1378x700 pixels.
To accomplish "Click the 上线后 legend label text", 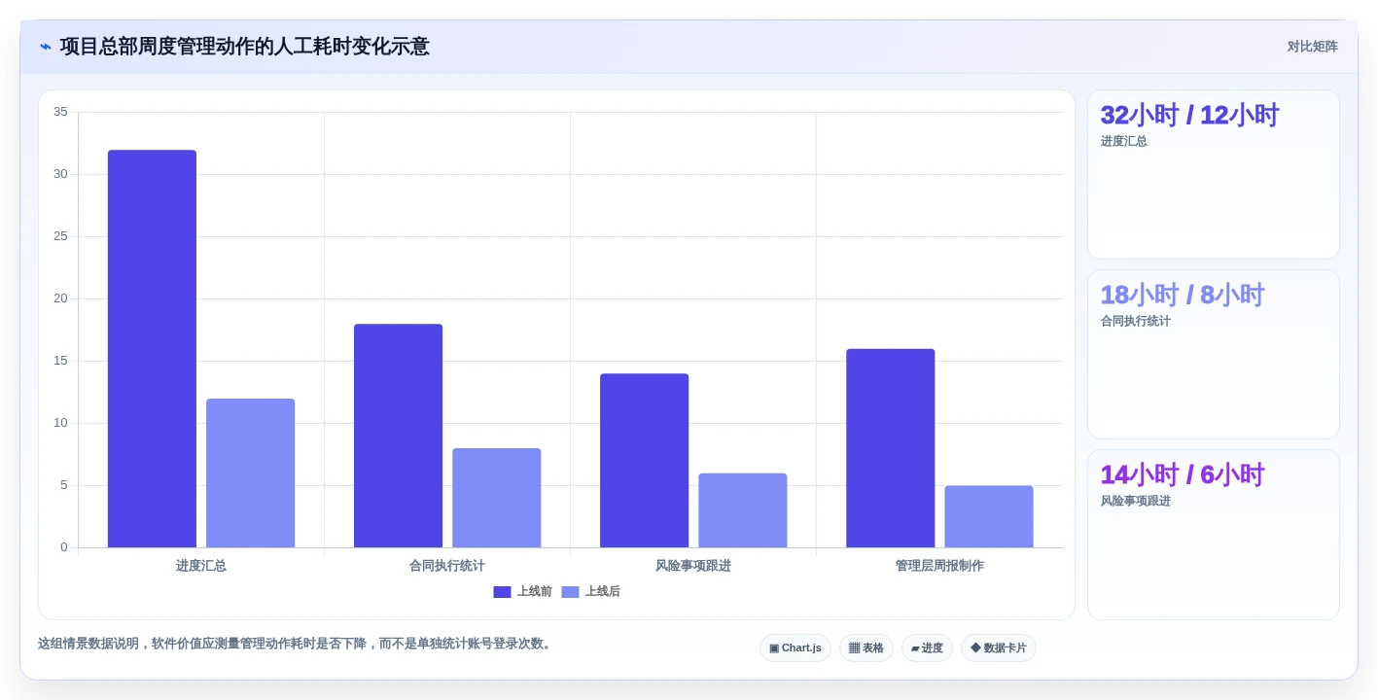I will (x=603, y=591).
